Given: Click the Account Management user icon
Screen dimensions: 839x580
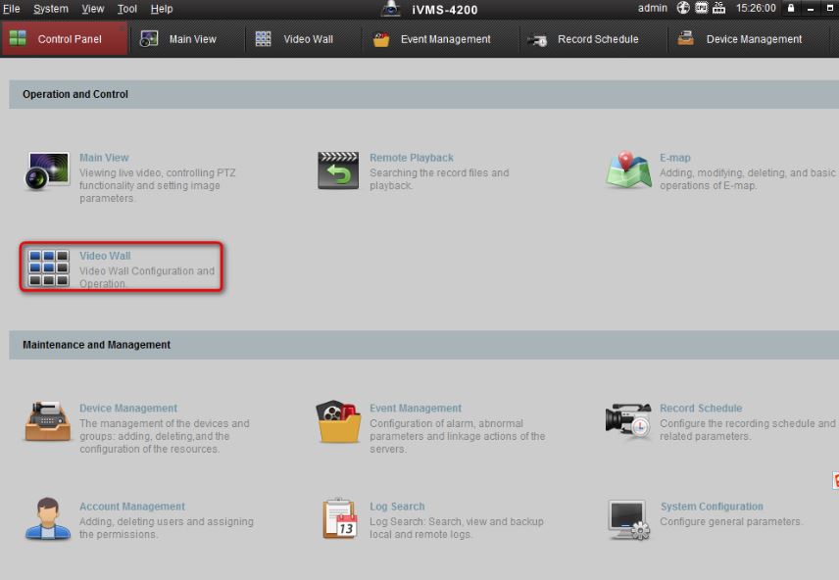Looking at the screenshot, I should 48,518.
